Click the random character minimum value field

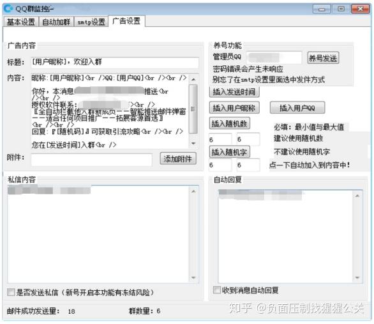click(220, 165)
